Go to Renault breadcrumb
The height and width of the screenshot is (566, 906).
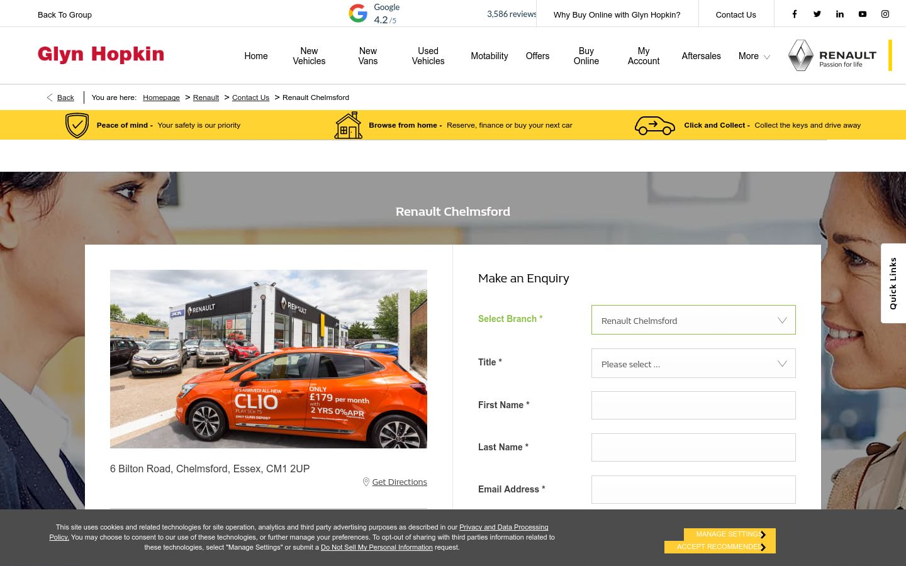point(206,97)
